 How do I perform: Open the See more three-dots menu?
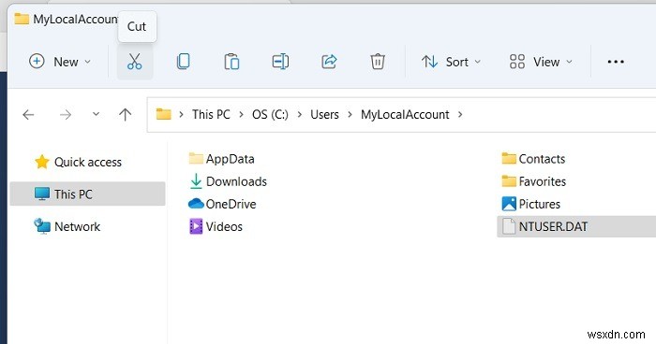tap(616, 62)
